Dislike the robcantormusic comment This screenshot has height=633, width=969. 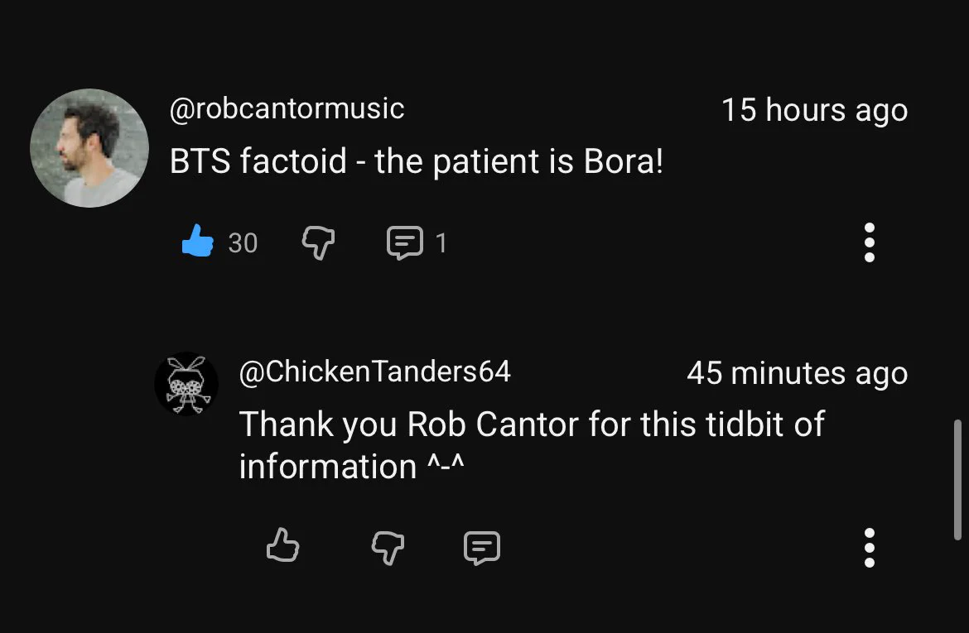point(318,242)
